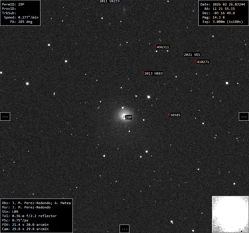Select the red marker for asteroid 38585

(169, 114)
